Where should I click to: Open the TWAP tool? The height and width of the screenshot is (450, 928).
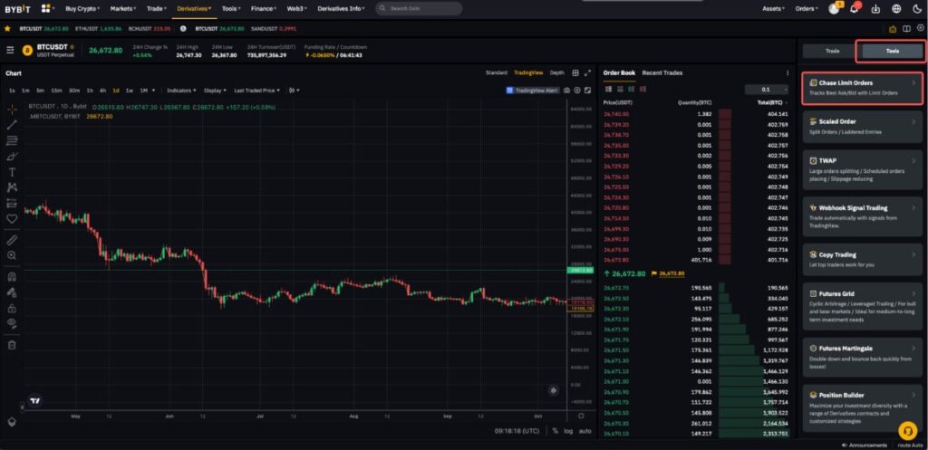pos(863,169)
